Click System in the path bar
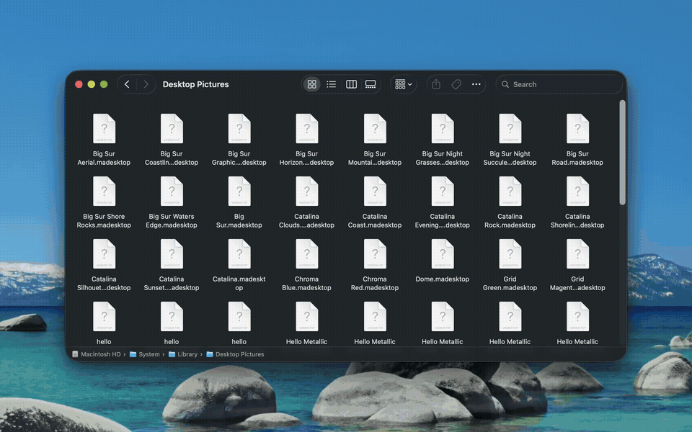The width and height of the screenshot is (692, 432). pyautogui.click(x=145, y=354)
